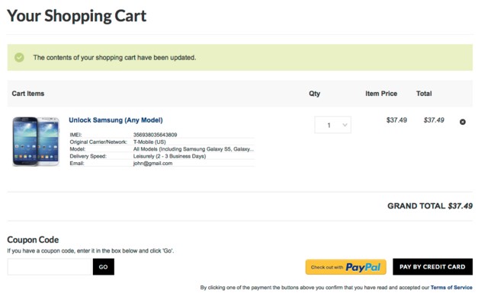Click the Total column header
This screenshot has height=296, width=478.
point(424,94)
